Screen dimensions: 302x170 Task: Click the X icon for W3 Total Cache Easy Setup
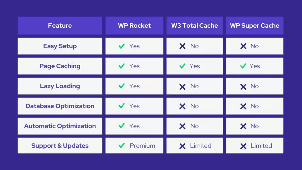tap(183, 46)
